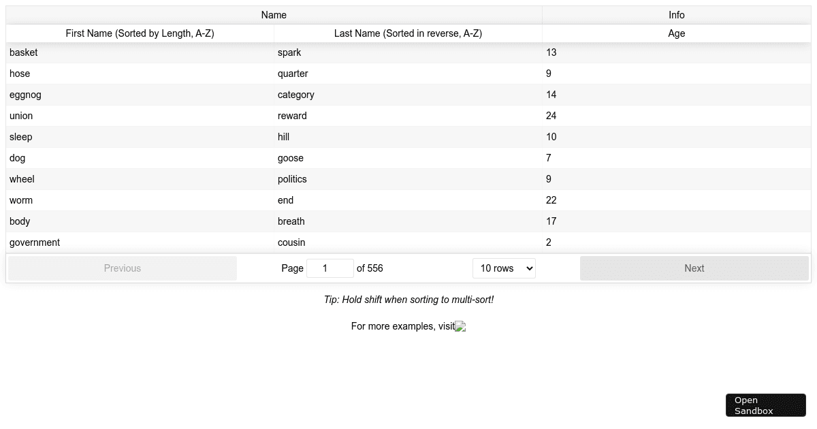Screen dimensions: 817x429
Task: Select age value 24 for 'union'
Action: click(551, 116)
